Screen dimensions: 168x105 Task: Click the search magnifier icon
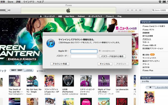153,10
